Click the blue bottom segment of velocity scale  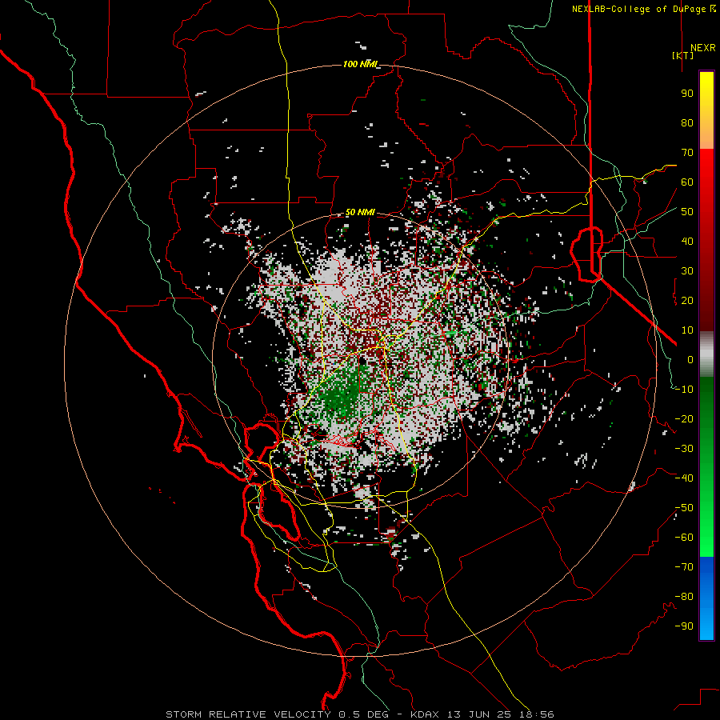pyautogui.click(x=706, y=598)
